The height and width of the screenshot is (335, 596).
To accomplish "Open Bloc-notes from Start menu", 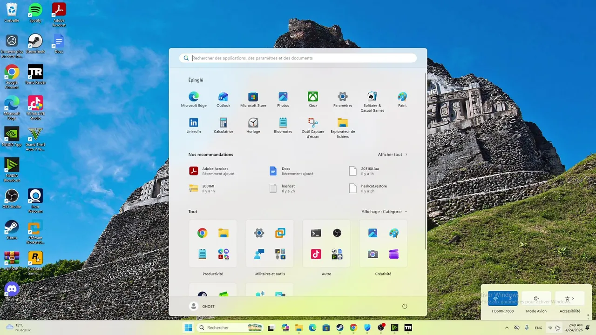I will click(x=283, y=126).
